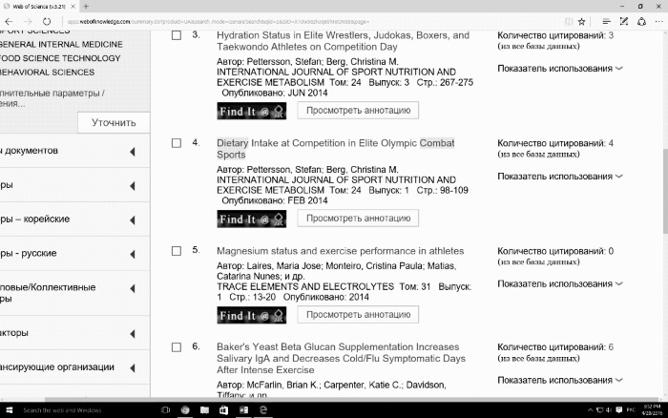
Task: View abstract for the Hydration Status article
Action: tap(358, 111)
